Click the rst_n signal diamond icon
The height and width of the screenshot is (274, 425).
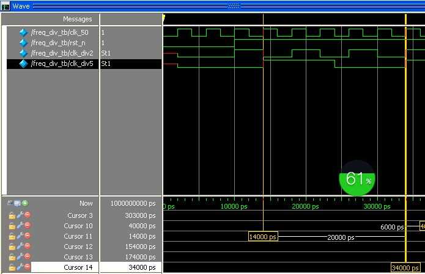[x=24, y=43]
